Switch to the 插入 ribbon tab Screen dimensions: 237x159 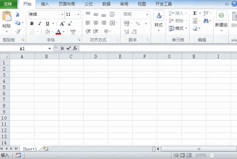(x=45, y=4)
